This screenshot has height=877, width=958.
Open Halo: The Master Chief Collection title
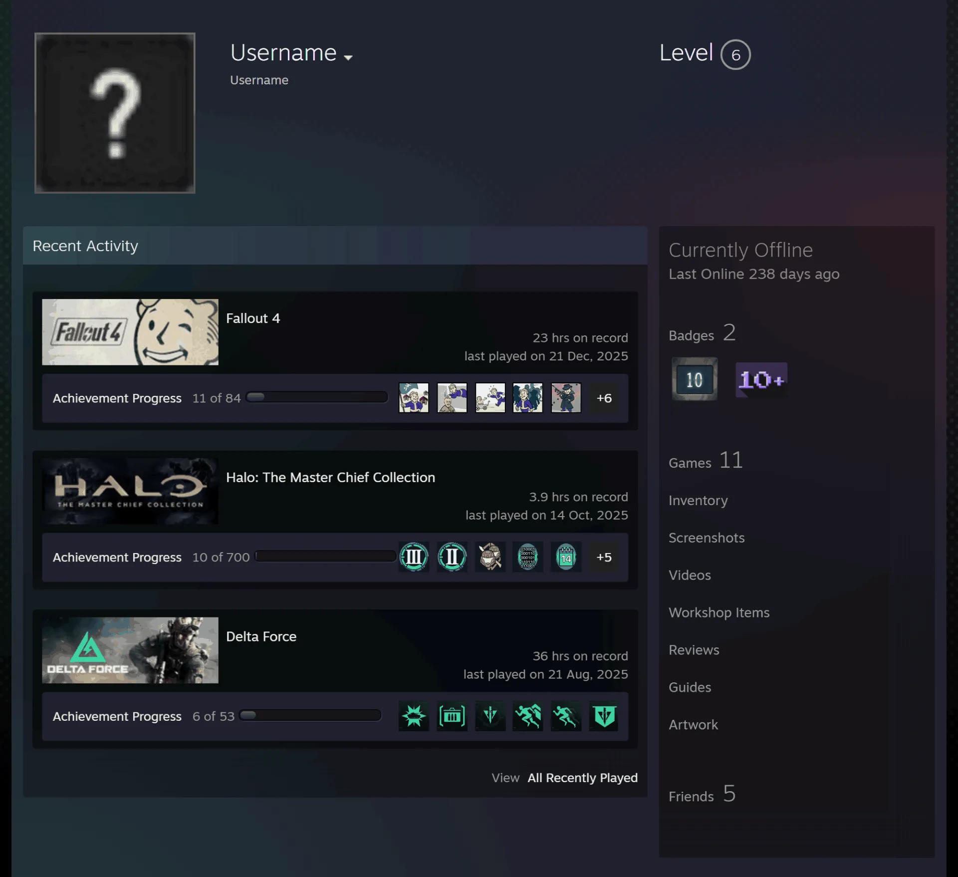(330, 477)
